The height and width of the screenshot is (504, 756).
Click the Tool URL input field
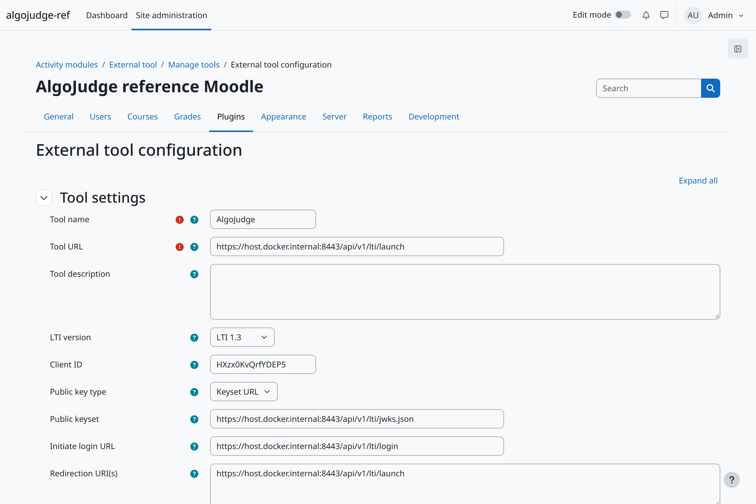[357, 246]
